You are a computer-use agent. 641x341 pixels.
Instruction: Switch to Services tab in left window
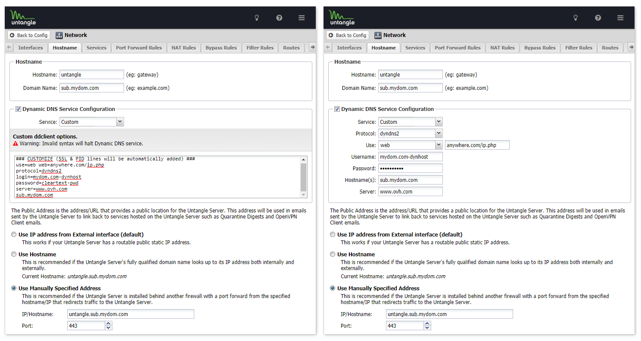[x=96, y=48]
